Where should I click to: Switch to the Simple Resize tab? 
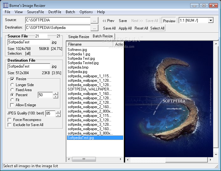point(79,37)
